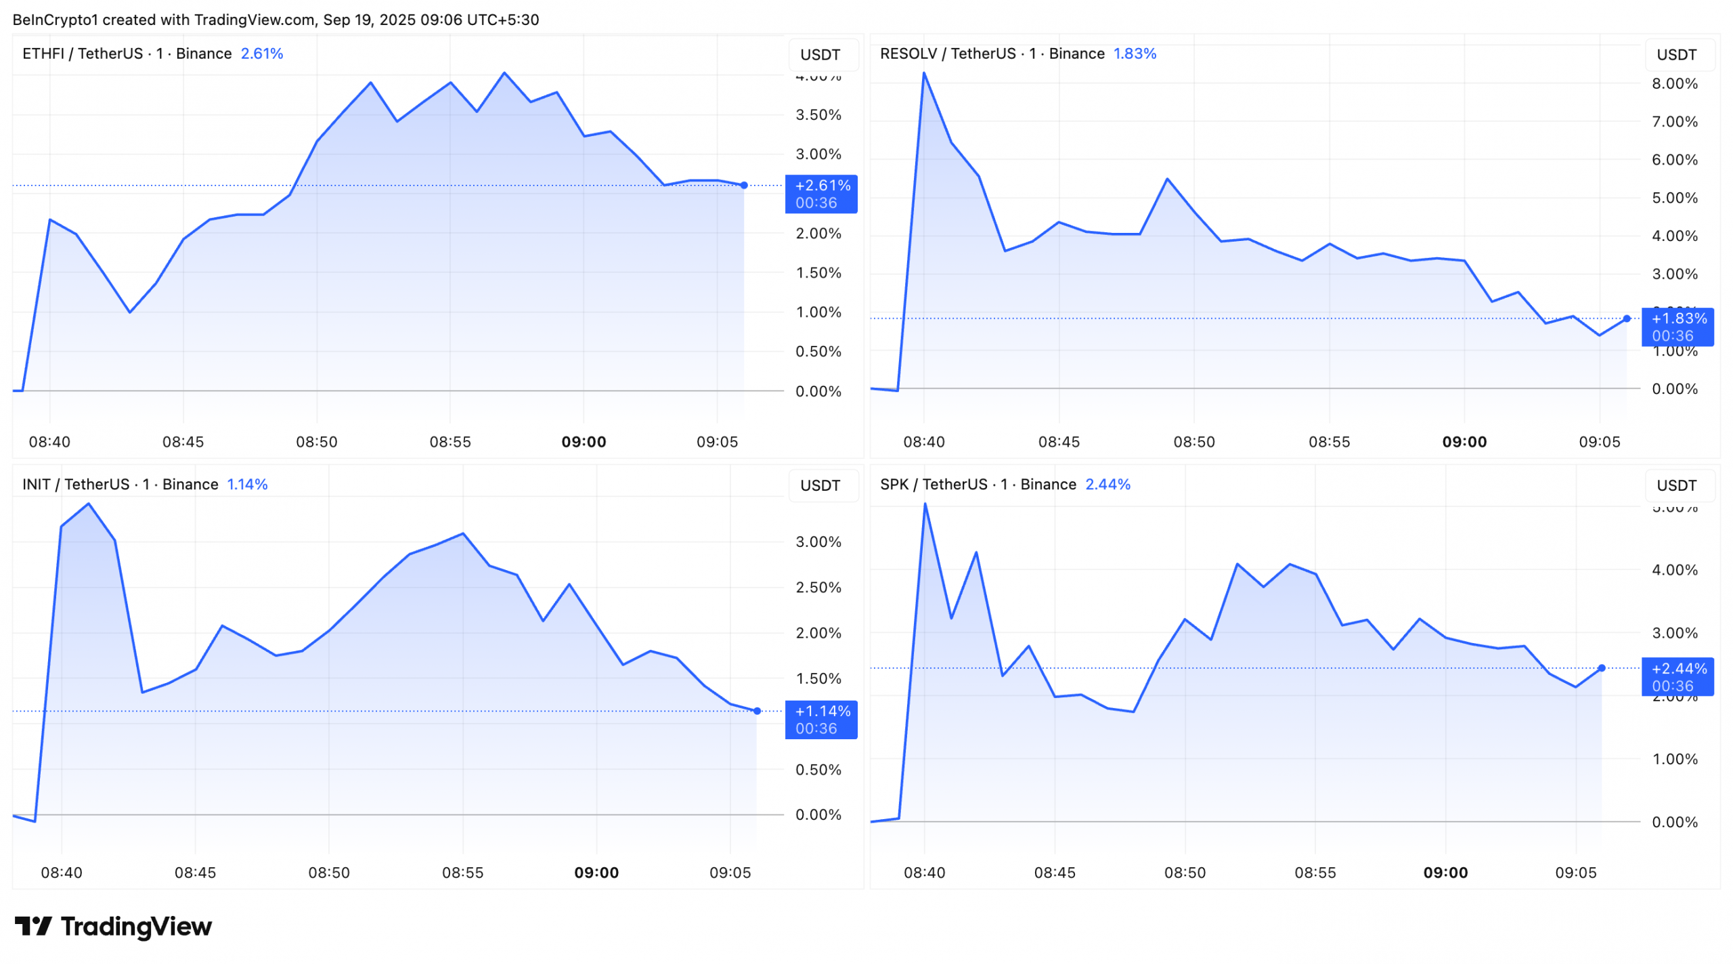
Task: Click the last data point dot on ETHFI line
Action: pyautogui.click(x=744, y=185)
